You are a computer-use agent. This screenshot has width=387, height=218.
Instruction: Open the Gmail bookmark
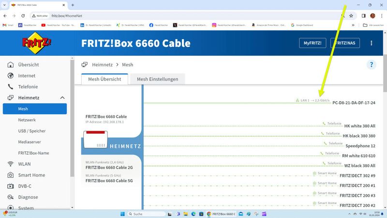point(8,25)
